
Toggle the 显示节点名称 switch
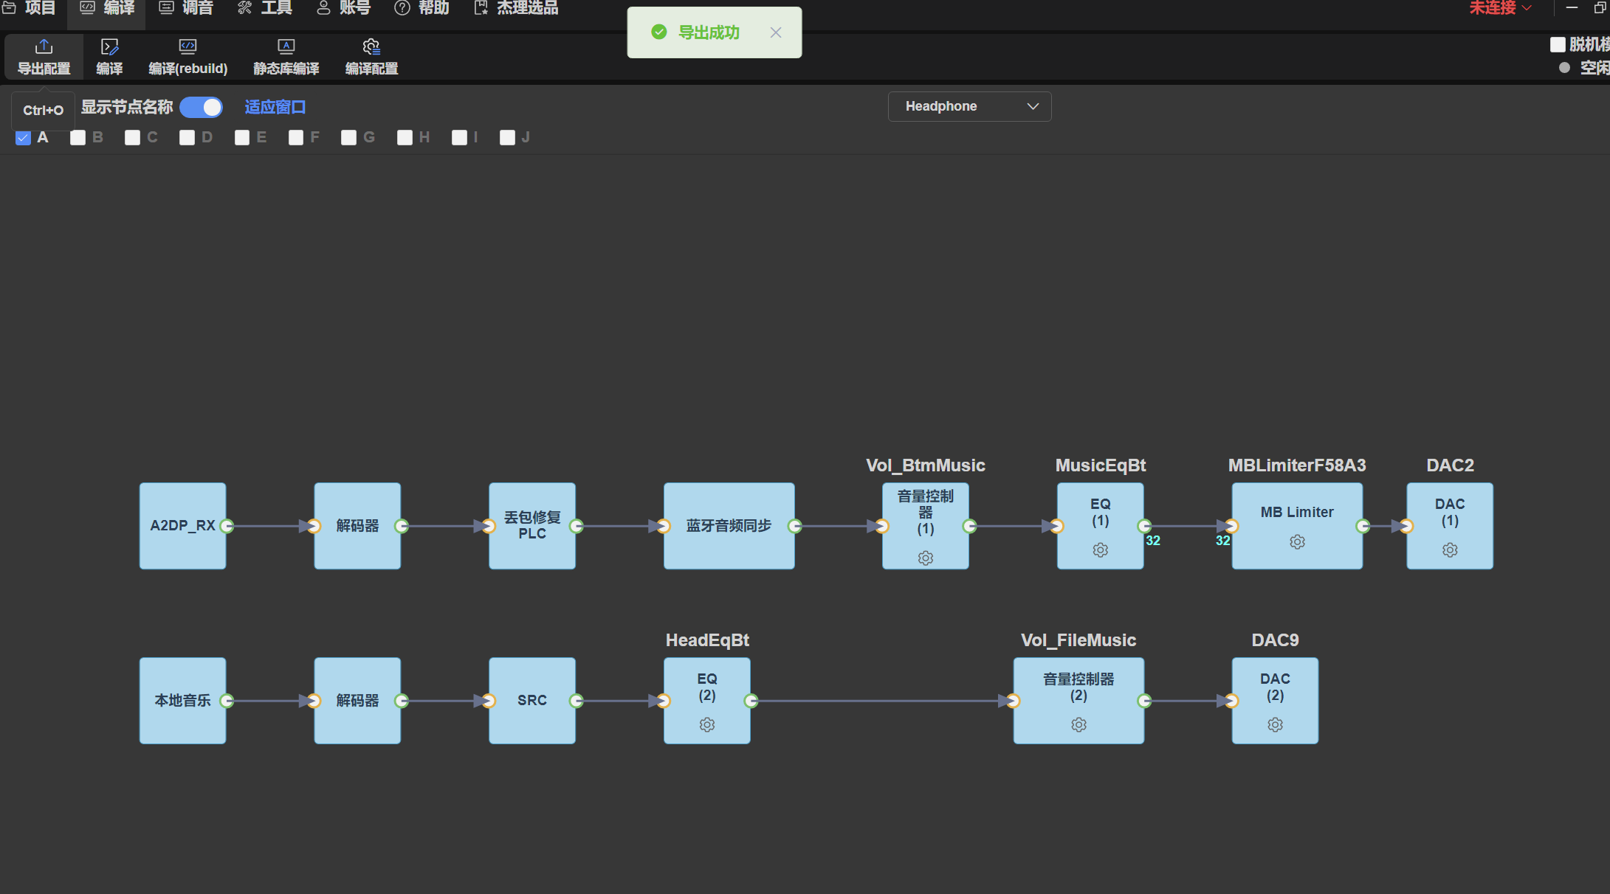pyautogui.click(x=201, y=108)
